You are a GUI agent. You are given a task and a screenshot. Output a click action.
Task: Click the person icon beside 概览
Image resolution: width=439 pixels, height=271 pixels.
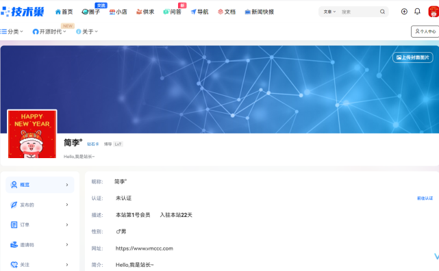(x=14, y=185)
